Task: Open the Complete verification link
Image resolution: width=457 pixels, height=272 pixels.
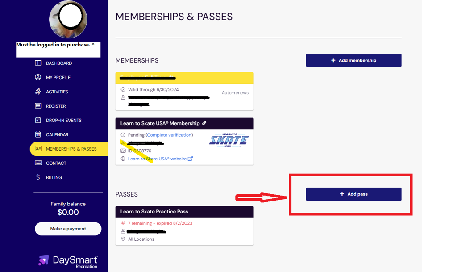Action: coord(170,135)
